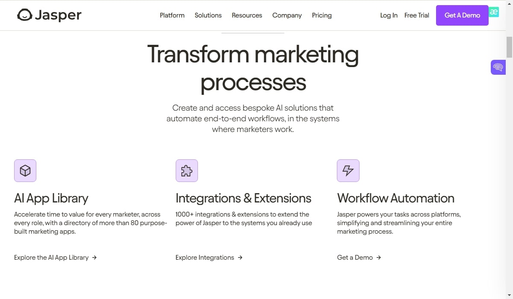Start a Free Trial
Image resolution: width=513 pixels, height=299 pixels.
click(x=417, y=15)
